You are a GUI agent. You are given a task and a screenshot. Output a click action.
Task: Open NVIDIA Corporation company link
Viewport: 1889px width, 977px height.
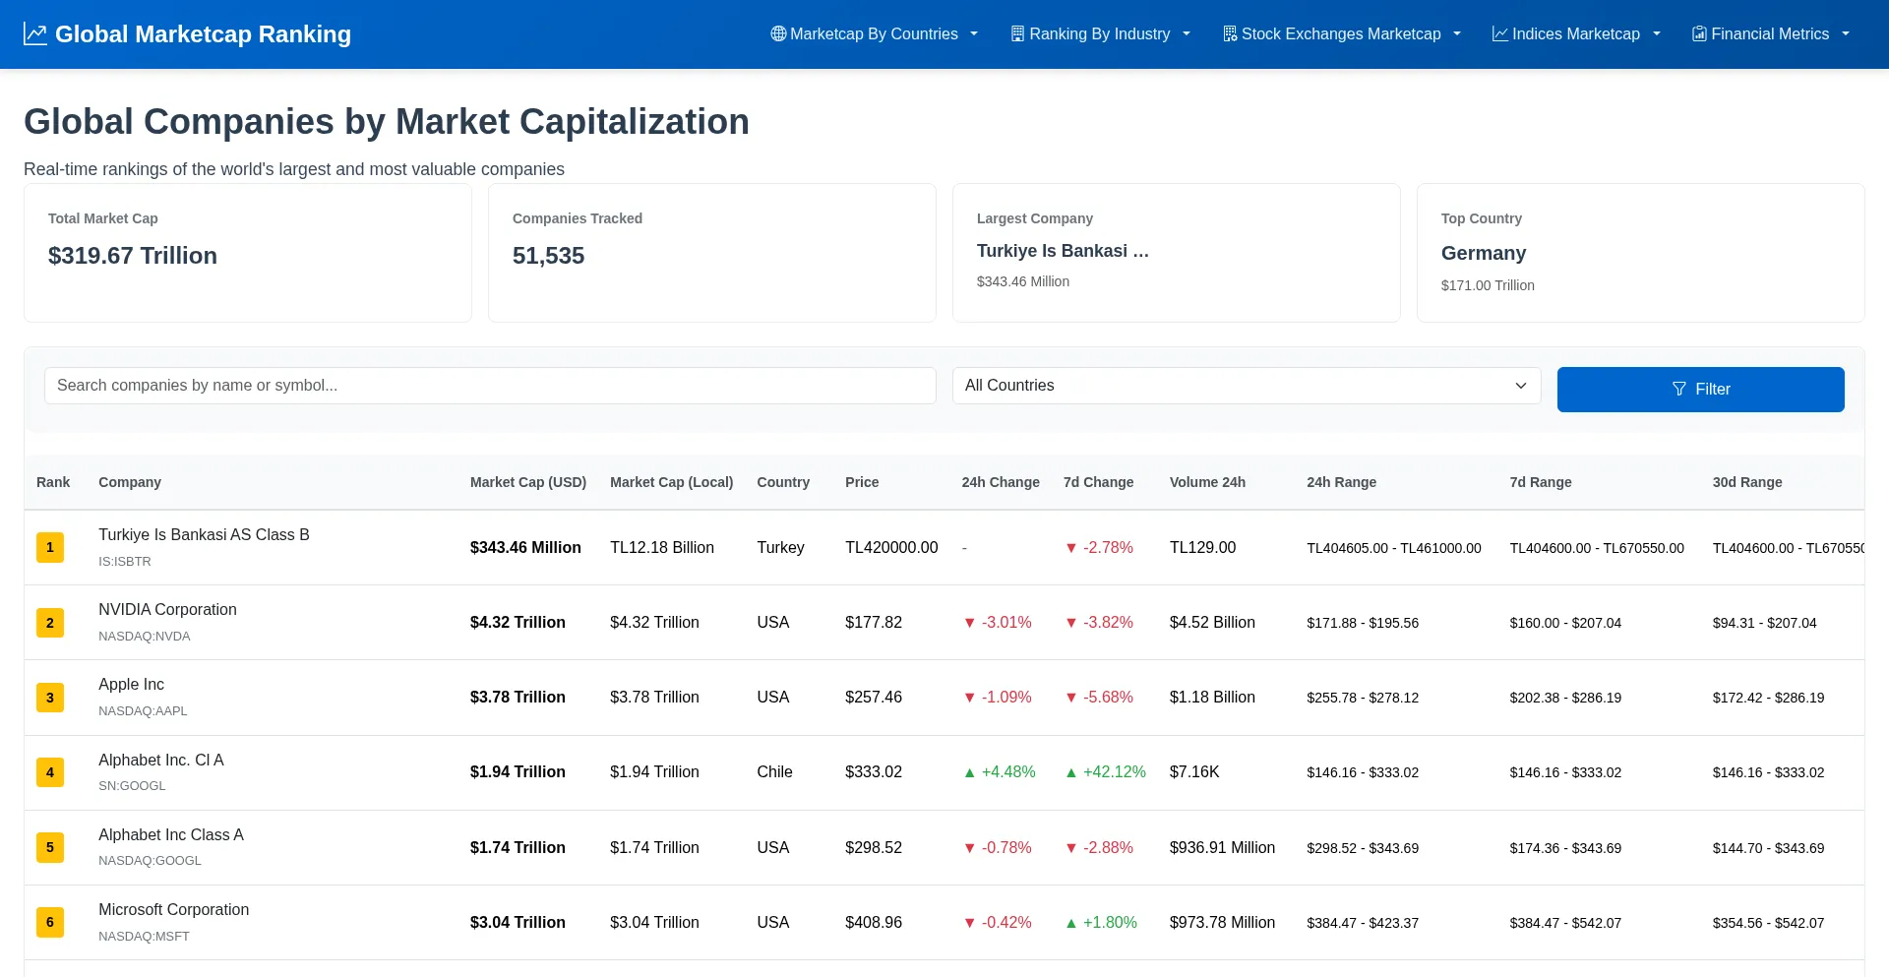(167, 609)
